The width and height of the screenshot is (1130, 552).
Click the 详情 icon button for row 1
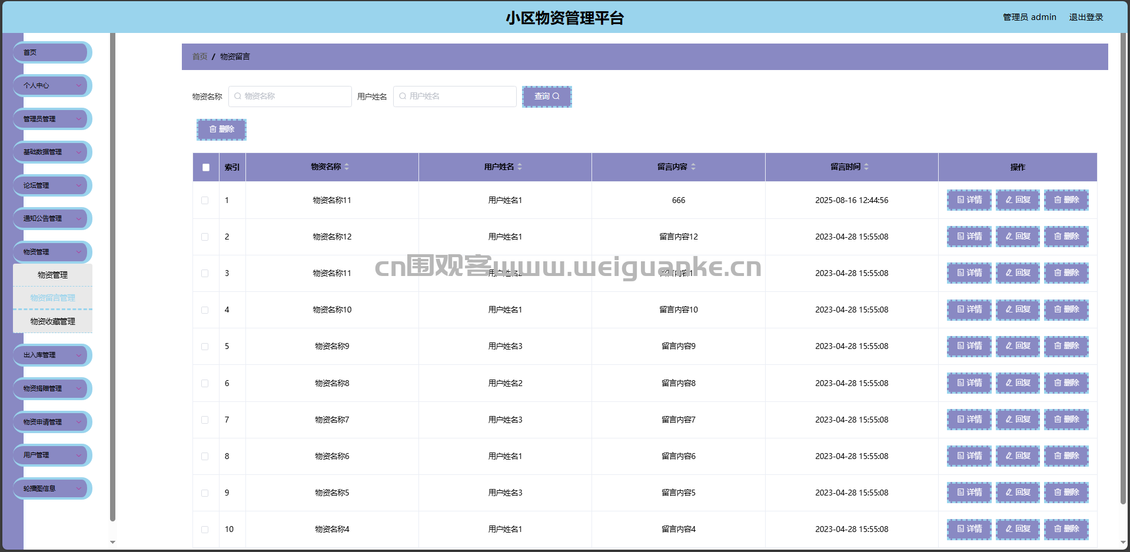coord(969,200)
